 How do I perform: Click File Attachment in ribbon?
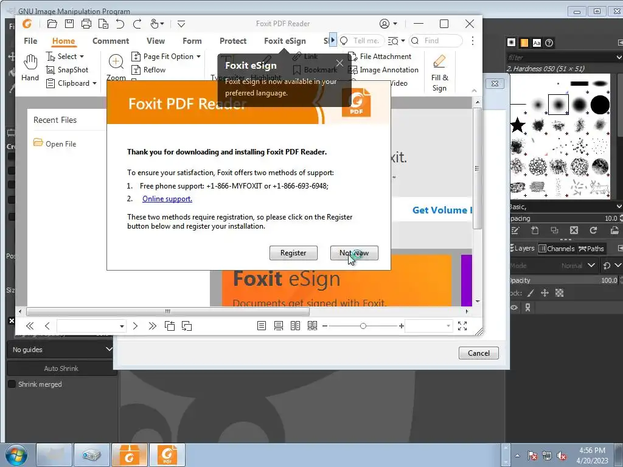380,57
